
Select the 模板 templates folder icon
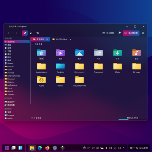(41, 53)
